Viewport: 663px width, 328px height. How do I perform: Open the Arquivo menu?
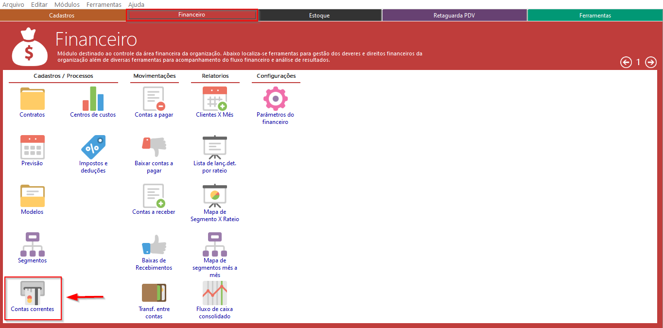(x=13, y=4)
